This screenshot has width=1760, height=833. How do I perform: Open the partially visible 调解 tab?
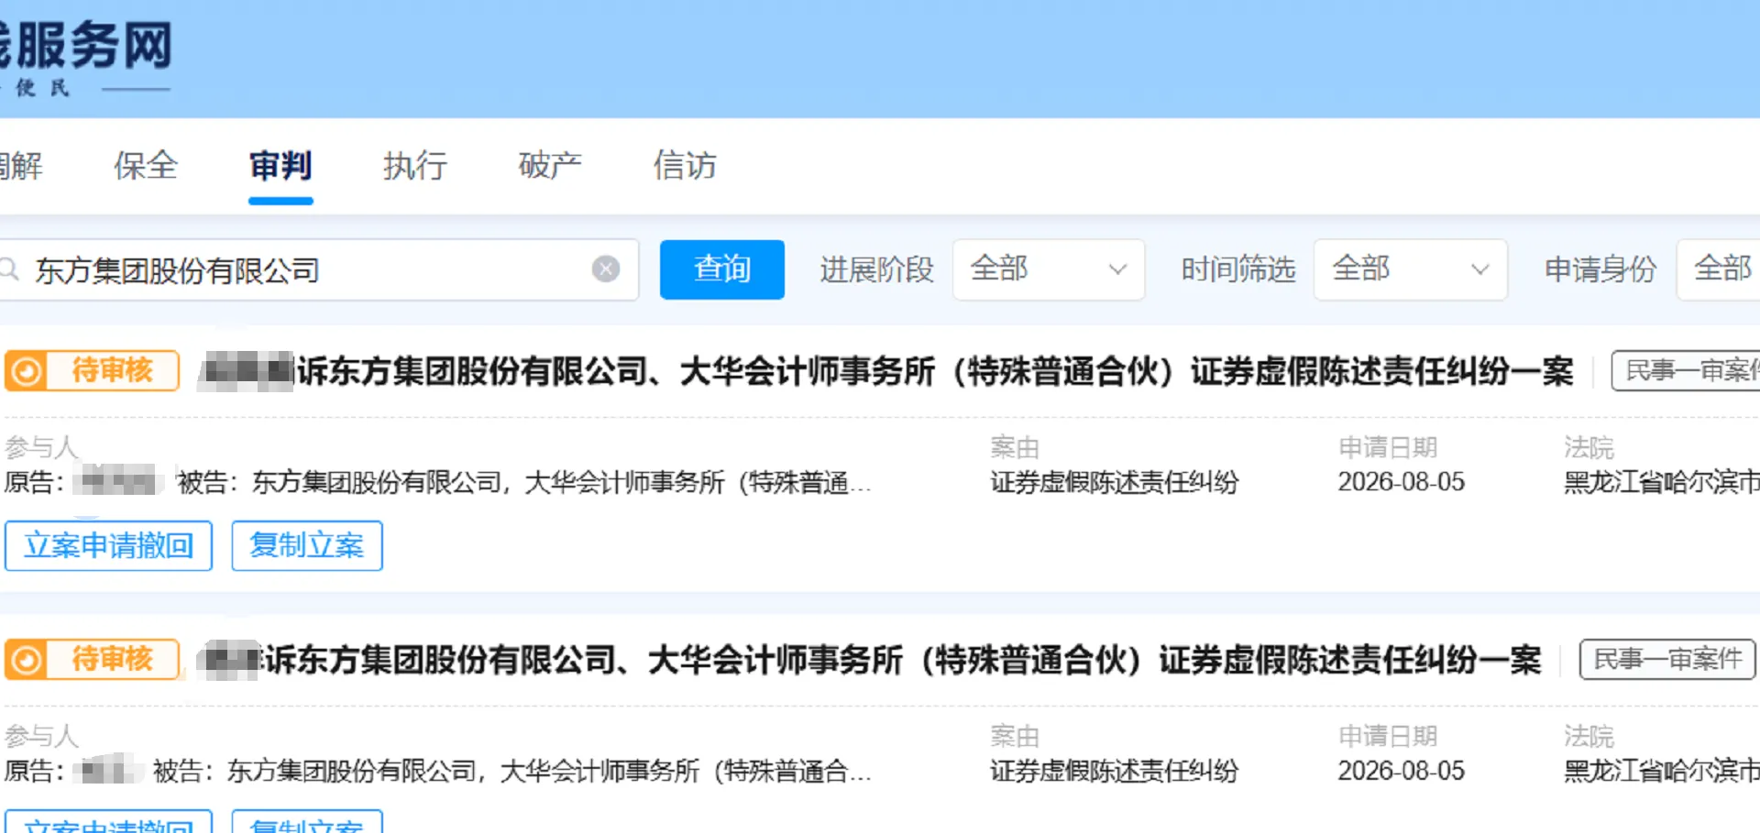pyautogui.click(x=21, y=166)
